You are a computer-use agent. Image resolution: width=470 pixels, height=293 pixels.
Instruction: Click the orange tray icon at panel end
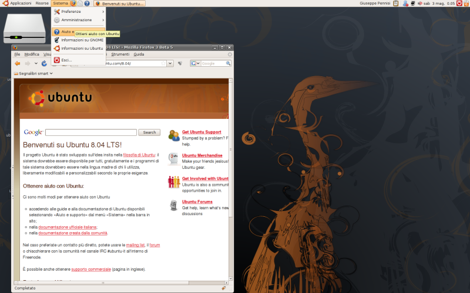click(x=466, y=4)
